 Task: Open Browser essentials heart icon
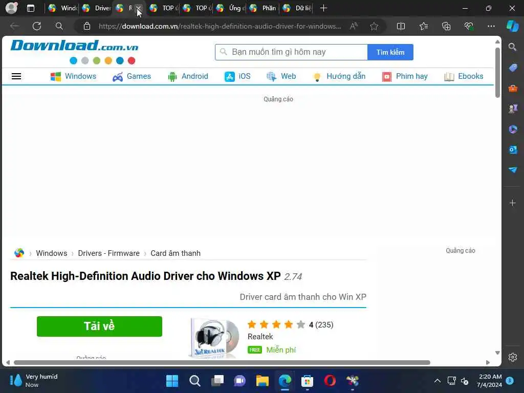(469, 26)
